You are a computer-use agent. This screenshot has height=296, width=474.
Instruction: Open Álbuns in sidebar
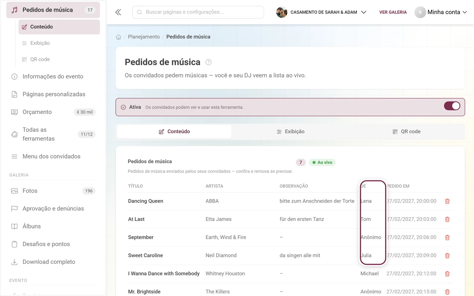click(x=53, y=227)
